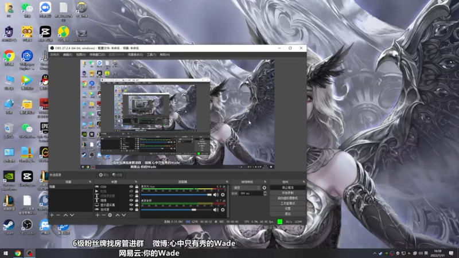Click the microphone/Aux volume slider

pyautogui.click(x=176, y=194)
